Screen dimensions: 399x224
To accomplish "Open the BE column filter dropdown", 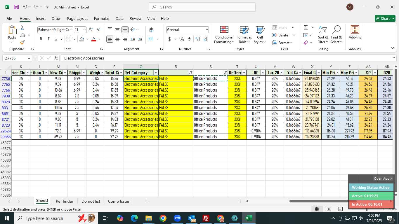I will [262, 73].
